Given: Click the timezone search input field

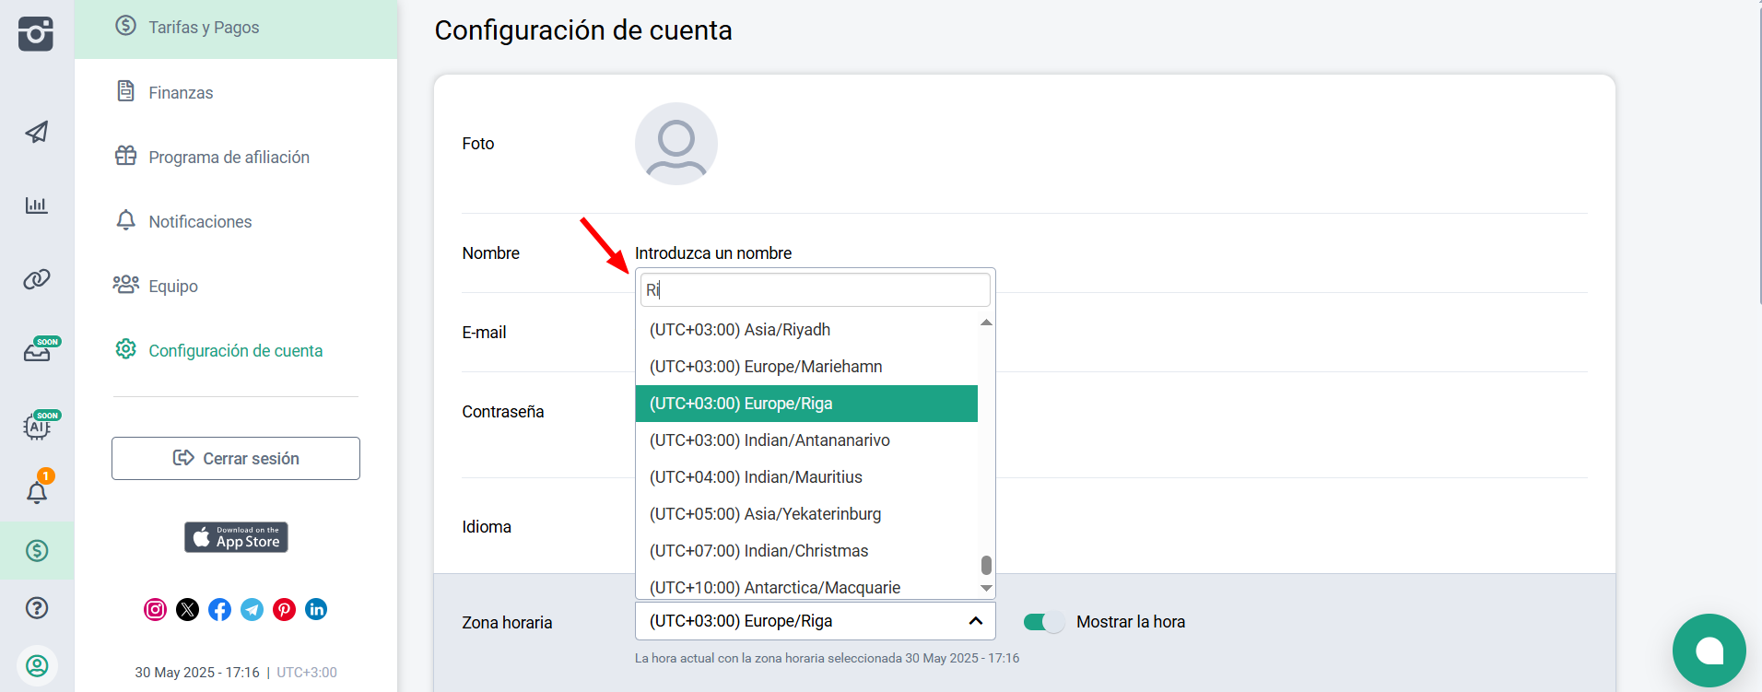Looking at the screenshot, I should (815, 289).
